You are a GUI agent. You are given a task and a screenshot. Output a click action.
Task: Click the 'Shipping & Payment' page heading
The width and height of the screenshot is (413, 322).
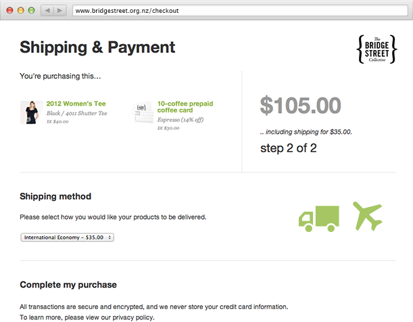click(97, 47)
